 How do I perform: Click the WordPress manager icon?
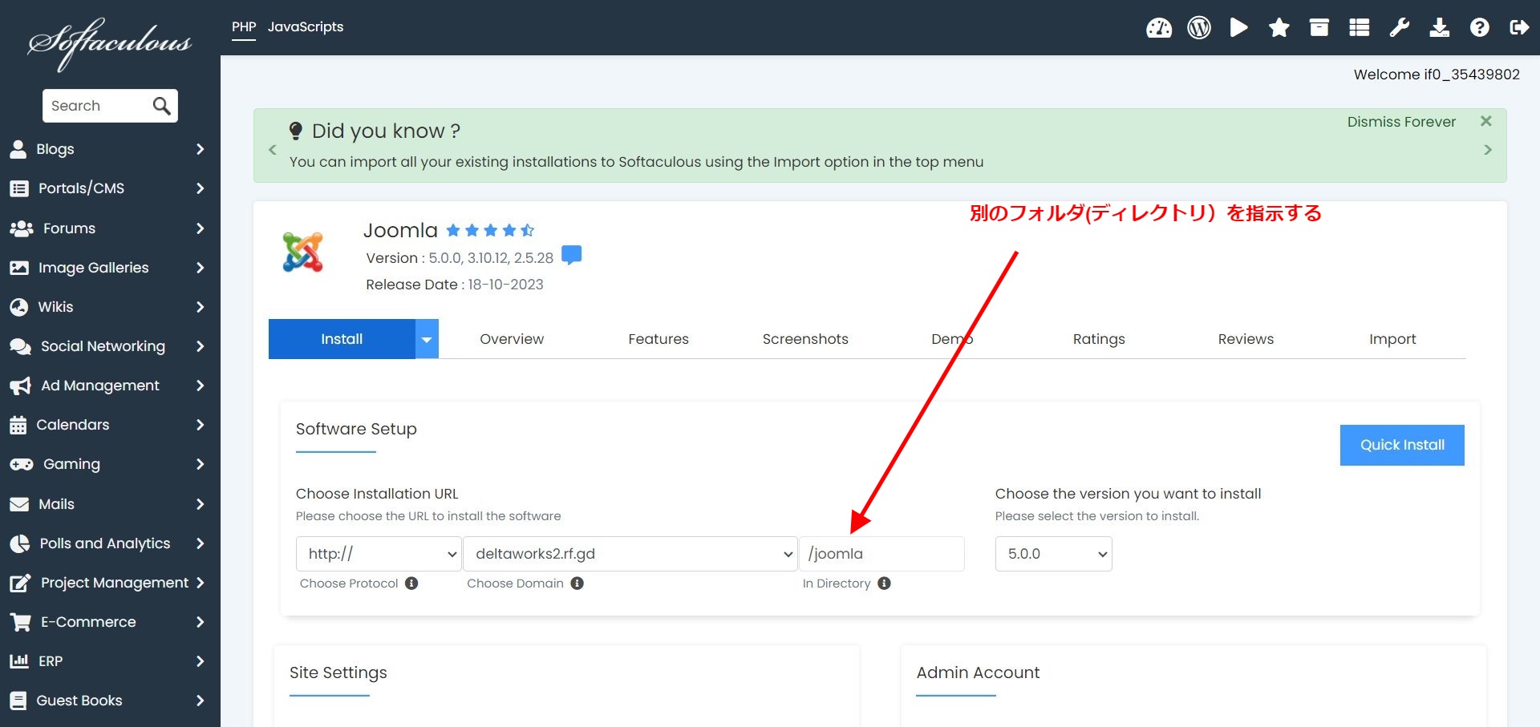tap(1198, 28)
